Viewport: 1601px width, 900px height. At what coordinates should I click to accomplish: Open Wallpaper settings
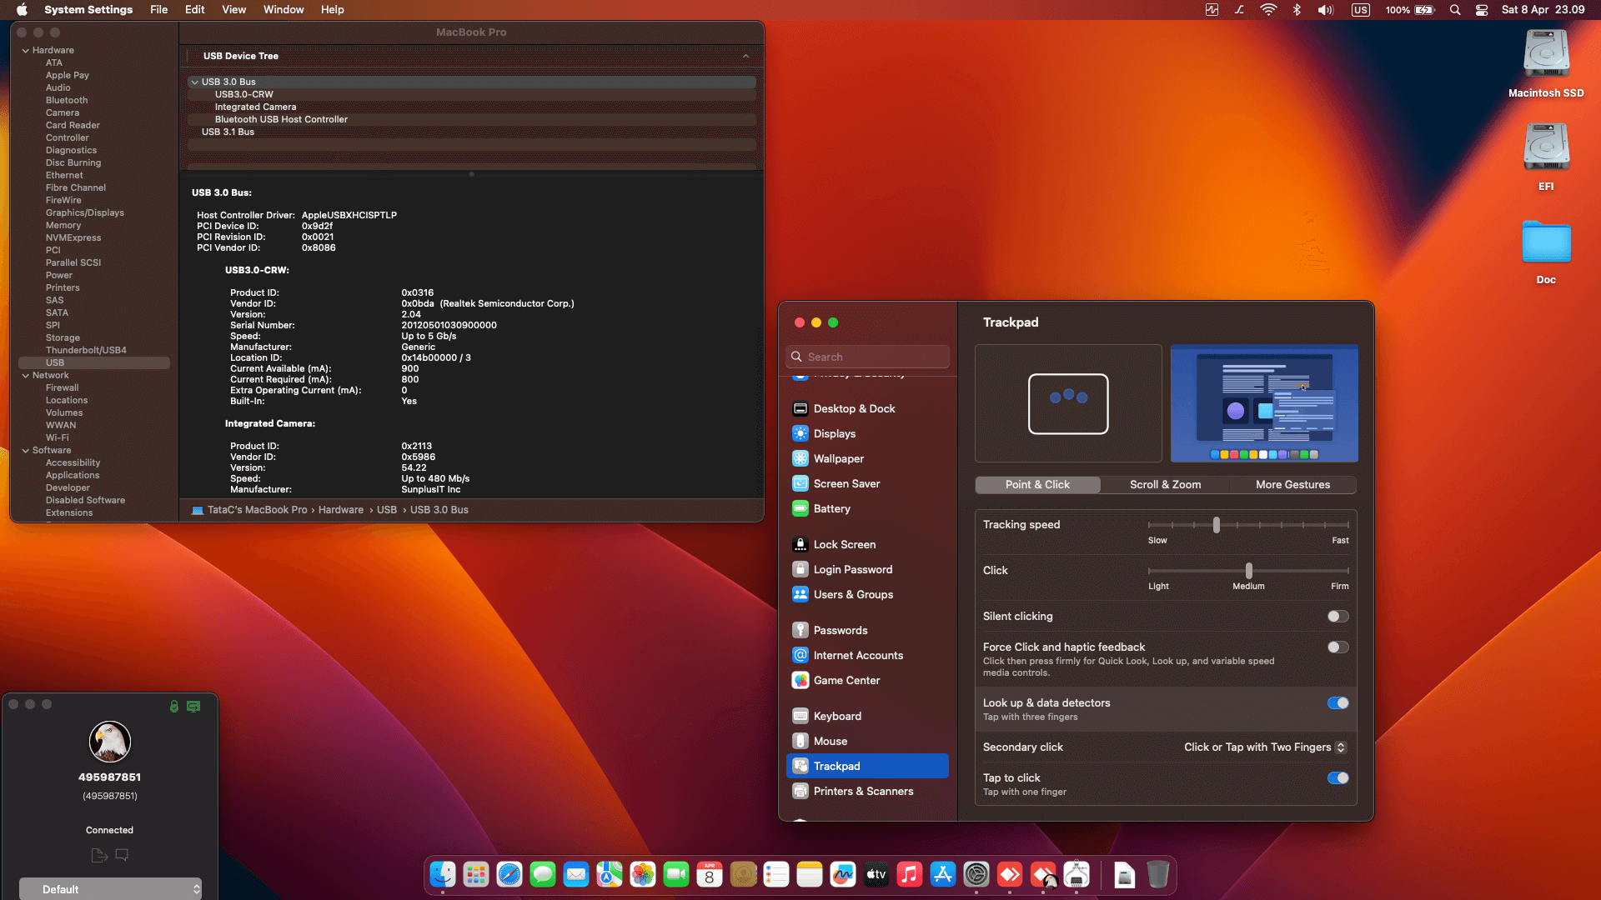[x=867, y=458]
